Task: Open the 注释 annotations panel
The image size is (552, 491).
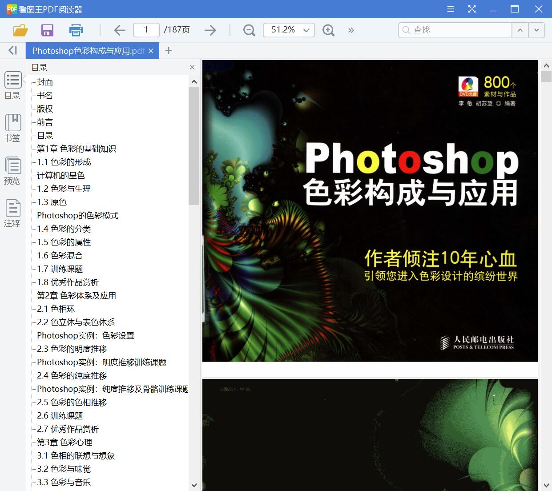Action: pos(13,213)
